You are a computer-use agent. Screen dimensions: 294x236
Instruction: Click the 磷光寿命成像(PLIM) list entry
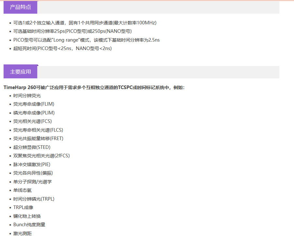34,113
